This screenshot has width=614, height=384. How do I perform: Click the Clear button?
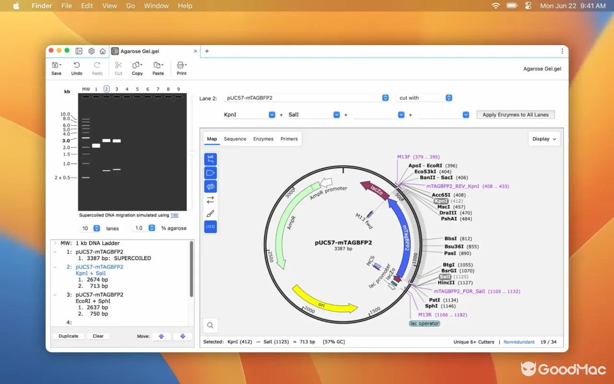click(98, 336)
